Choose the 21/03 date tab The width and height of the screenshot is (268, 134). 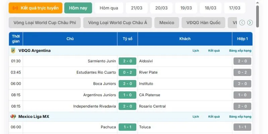pyautogui.click(x=137, y=8)
